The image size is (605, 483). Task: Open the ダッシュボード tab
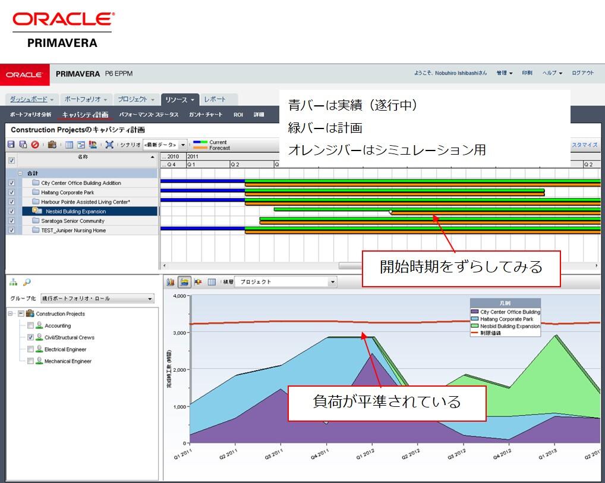point(31,99)
